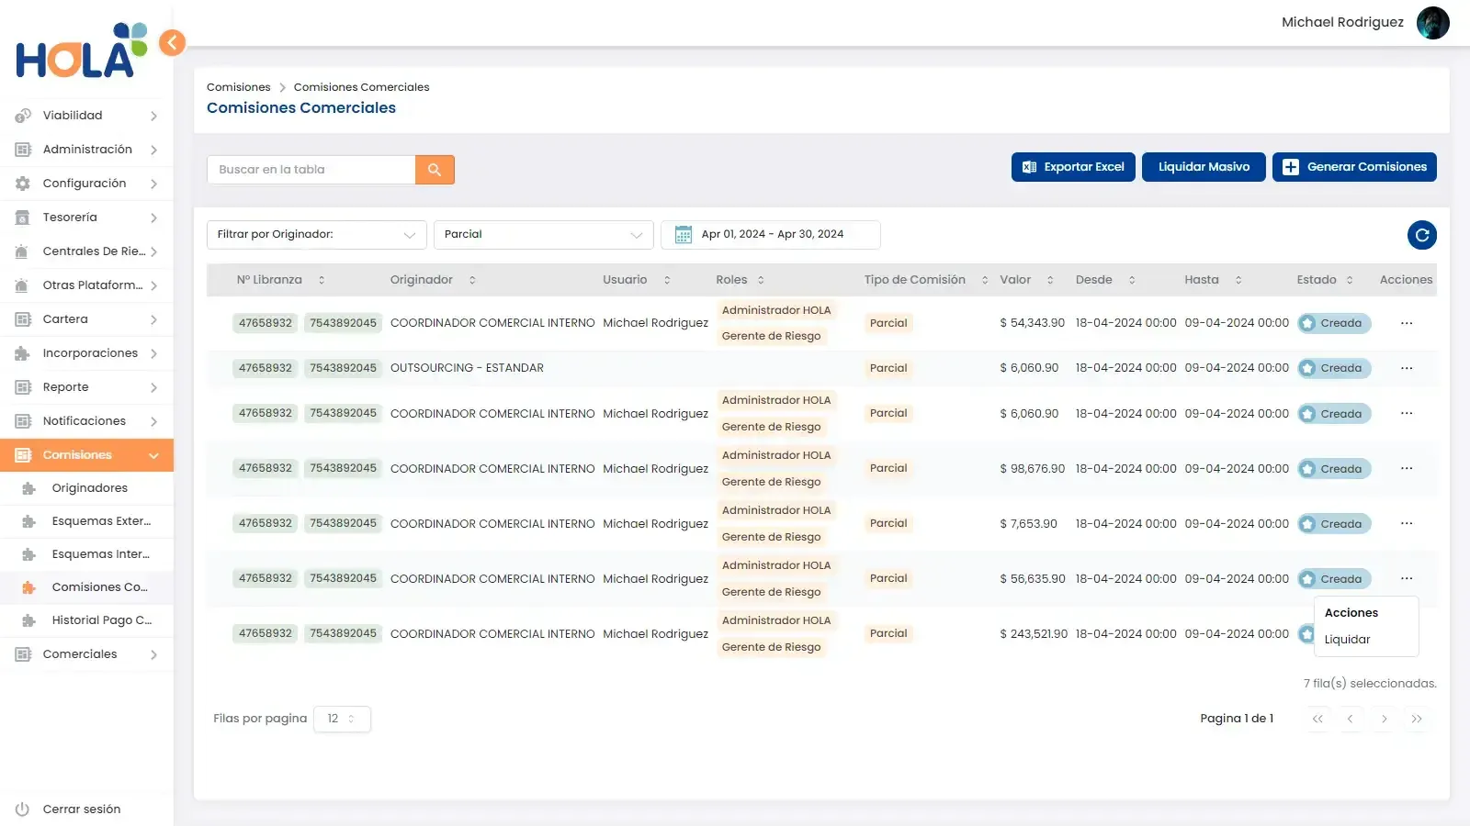The image size is (1470, 826).
Task: Expand Otras Plataform... using its chevron
Action: click(153, 285)
